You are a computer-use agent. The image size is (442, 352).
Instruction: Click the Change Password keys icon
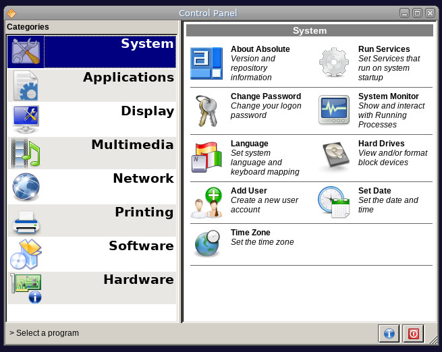tap(206, 111)
